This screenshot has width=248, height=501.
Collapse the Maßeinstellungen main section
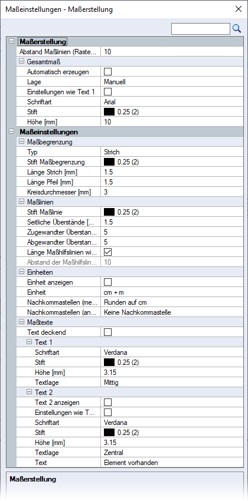[12, 131]
